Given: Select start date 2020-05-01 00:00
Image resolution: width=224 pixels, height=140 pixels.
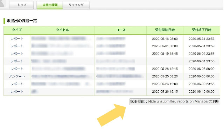Looking at the screenshot, I should tap(165, 46).
